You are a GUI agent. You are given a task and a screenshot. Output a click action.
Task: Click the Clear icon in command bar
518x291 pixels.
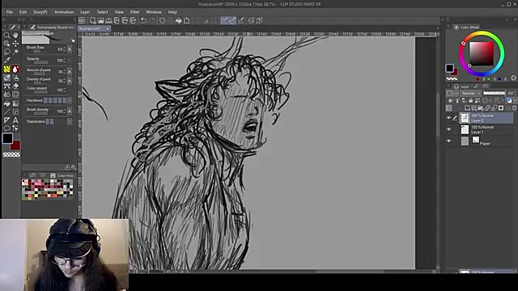[x=162, y=20]
